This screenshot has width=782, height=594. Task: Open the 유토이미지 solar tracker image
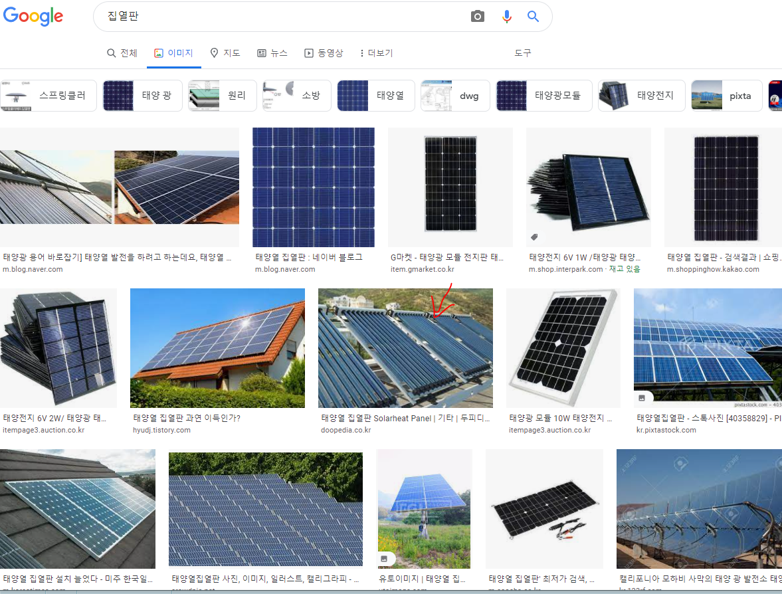[423, 509]
